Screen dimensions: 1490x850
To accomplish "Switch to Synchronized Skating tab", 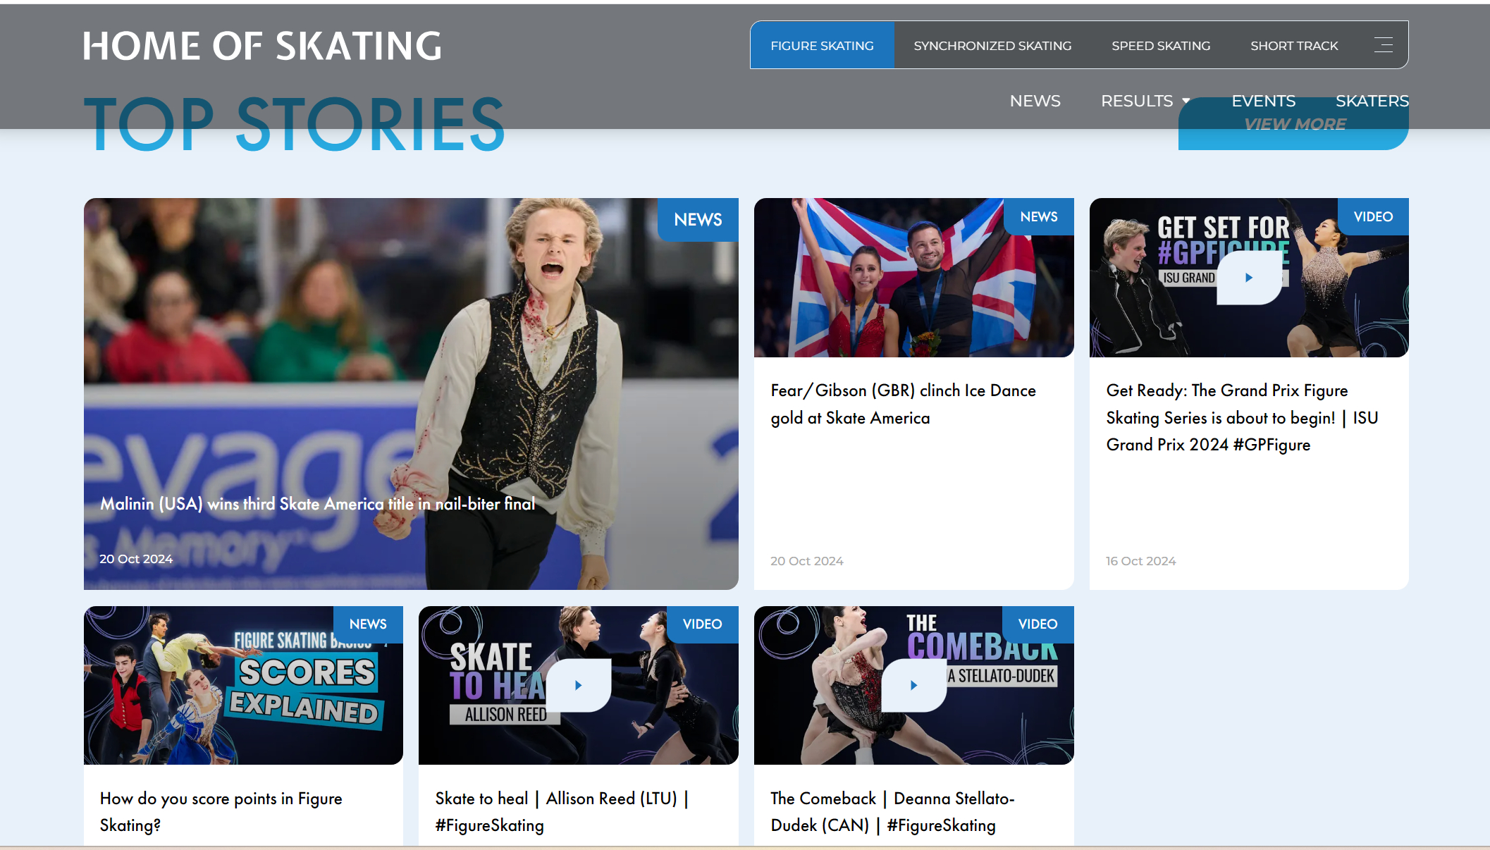I will (992, 45).
